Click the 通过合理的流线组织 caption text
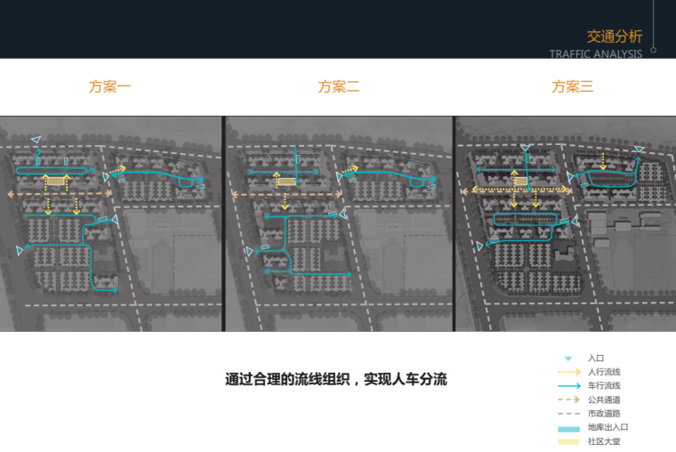The image size is (676, 452). [336, 379]
